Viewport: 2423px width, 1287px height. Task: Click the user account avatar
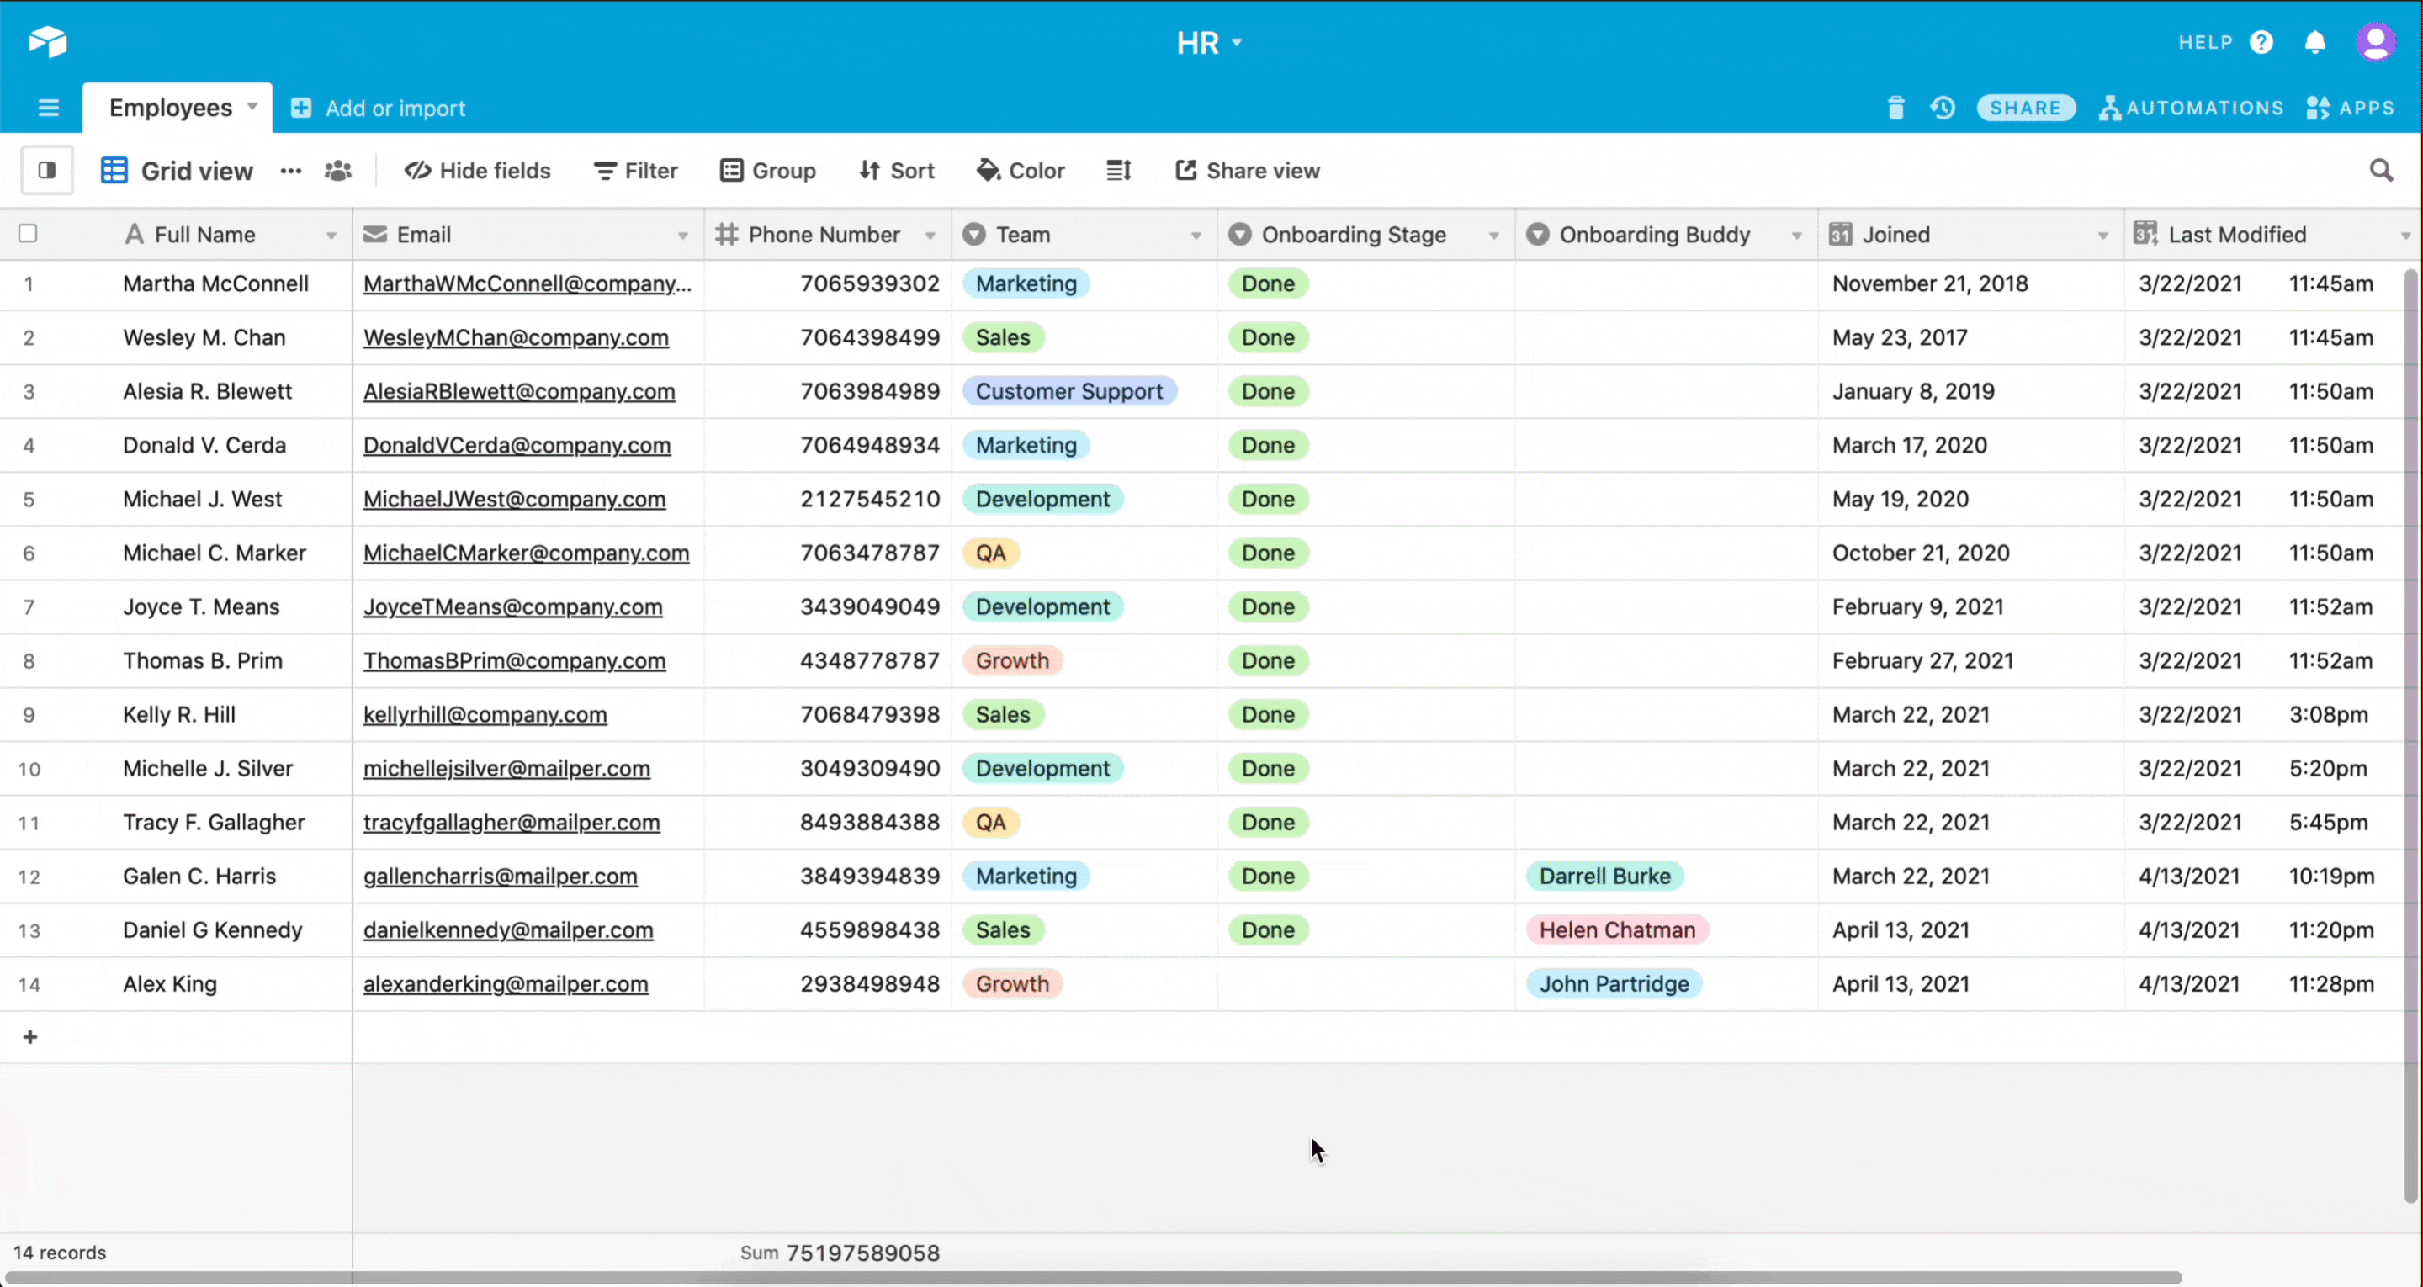click(2375, 42)
